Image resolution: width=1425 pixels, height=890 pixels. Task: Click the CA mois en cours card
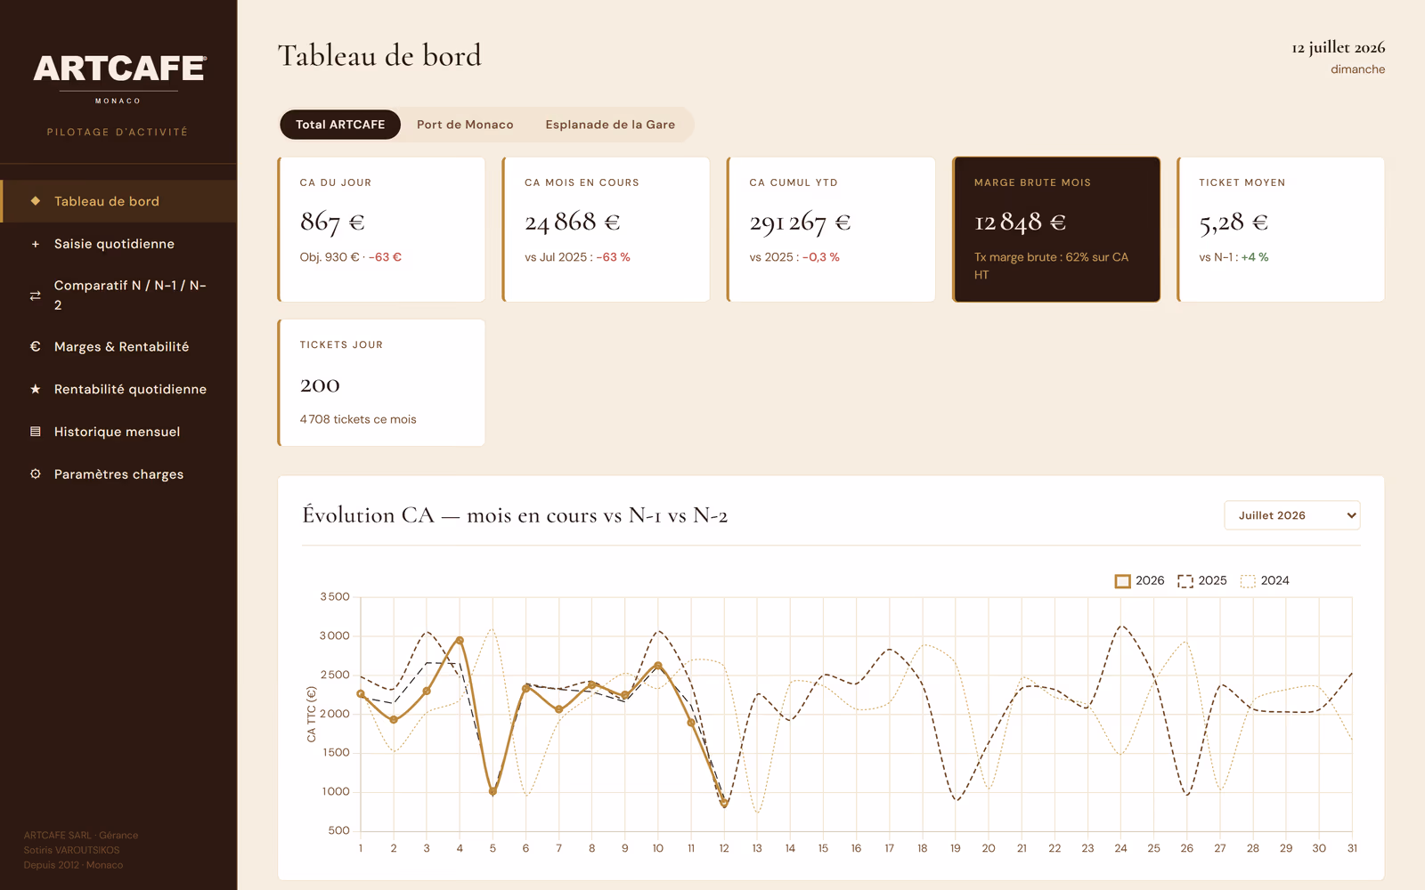pyautogui.click(x=606, y=230)
